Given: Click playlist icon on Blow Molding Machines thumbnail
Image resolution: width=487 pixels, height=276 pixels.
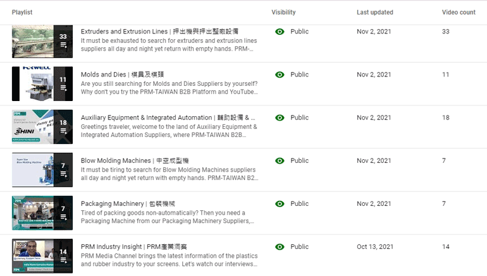Looking at the screenshot, I should [63, 174].
